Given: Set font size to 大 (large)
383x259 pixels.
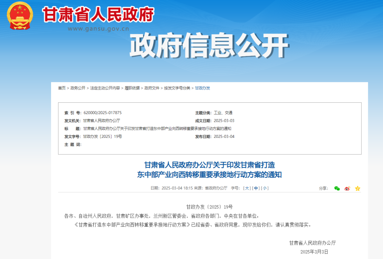Looking at the screenshot, I should (x=247, y=188).
